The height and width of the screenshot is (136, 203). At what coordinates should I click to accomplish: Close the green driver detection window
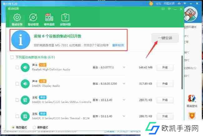(181, 9)
